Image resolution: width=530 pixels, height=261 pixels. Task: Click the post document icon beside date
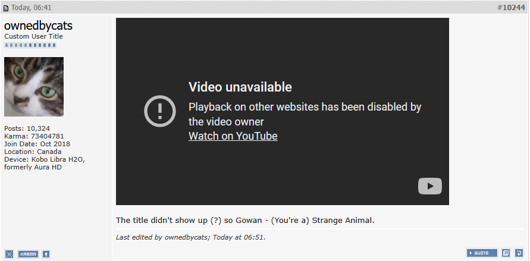coord(6,8)
